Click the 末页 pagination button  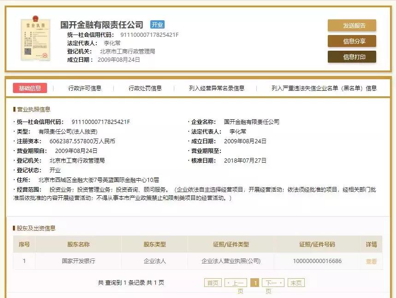pos(296,282)
